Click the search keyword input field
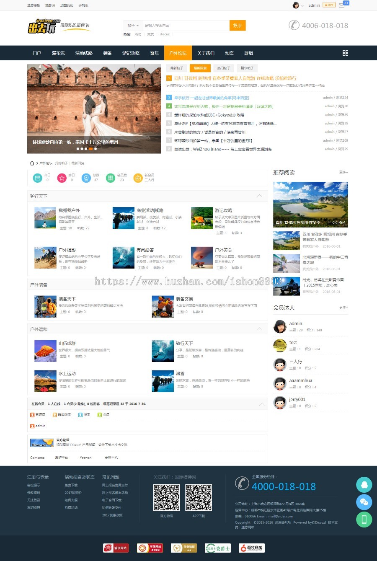377x561 pixels. [186, 26]
